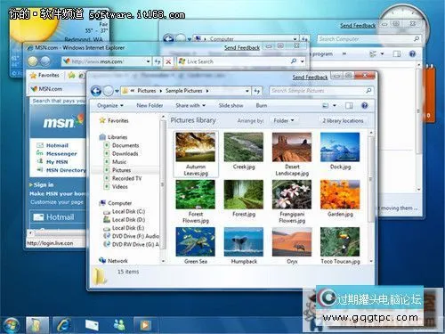Click Live Search magnifier in Internet Explorer
The image size is (445, 334).
click(x=294, y=61)
